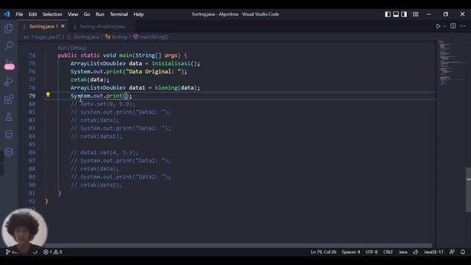This screenshot has width=471, height=265.
Task: Click the thumbs-up Java status icon
Action: coord(415,252)
